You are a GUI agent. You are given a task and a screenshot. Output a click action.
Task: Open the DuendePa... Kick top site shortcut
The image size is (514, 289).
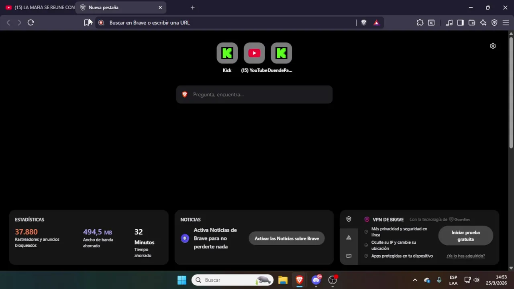[x=281, y=53]
